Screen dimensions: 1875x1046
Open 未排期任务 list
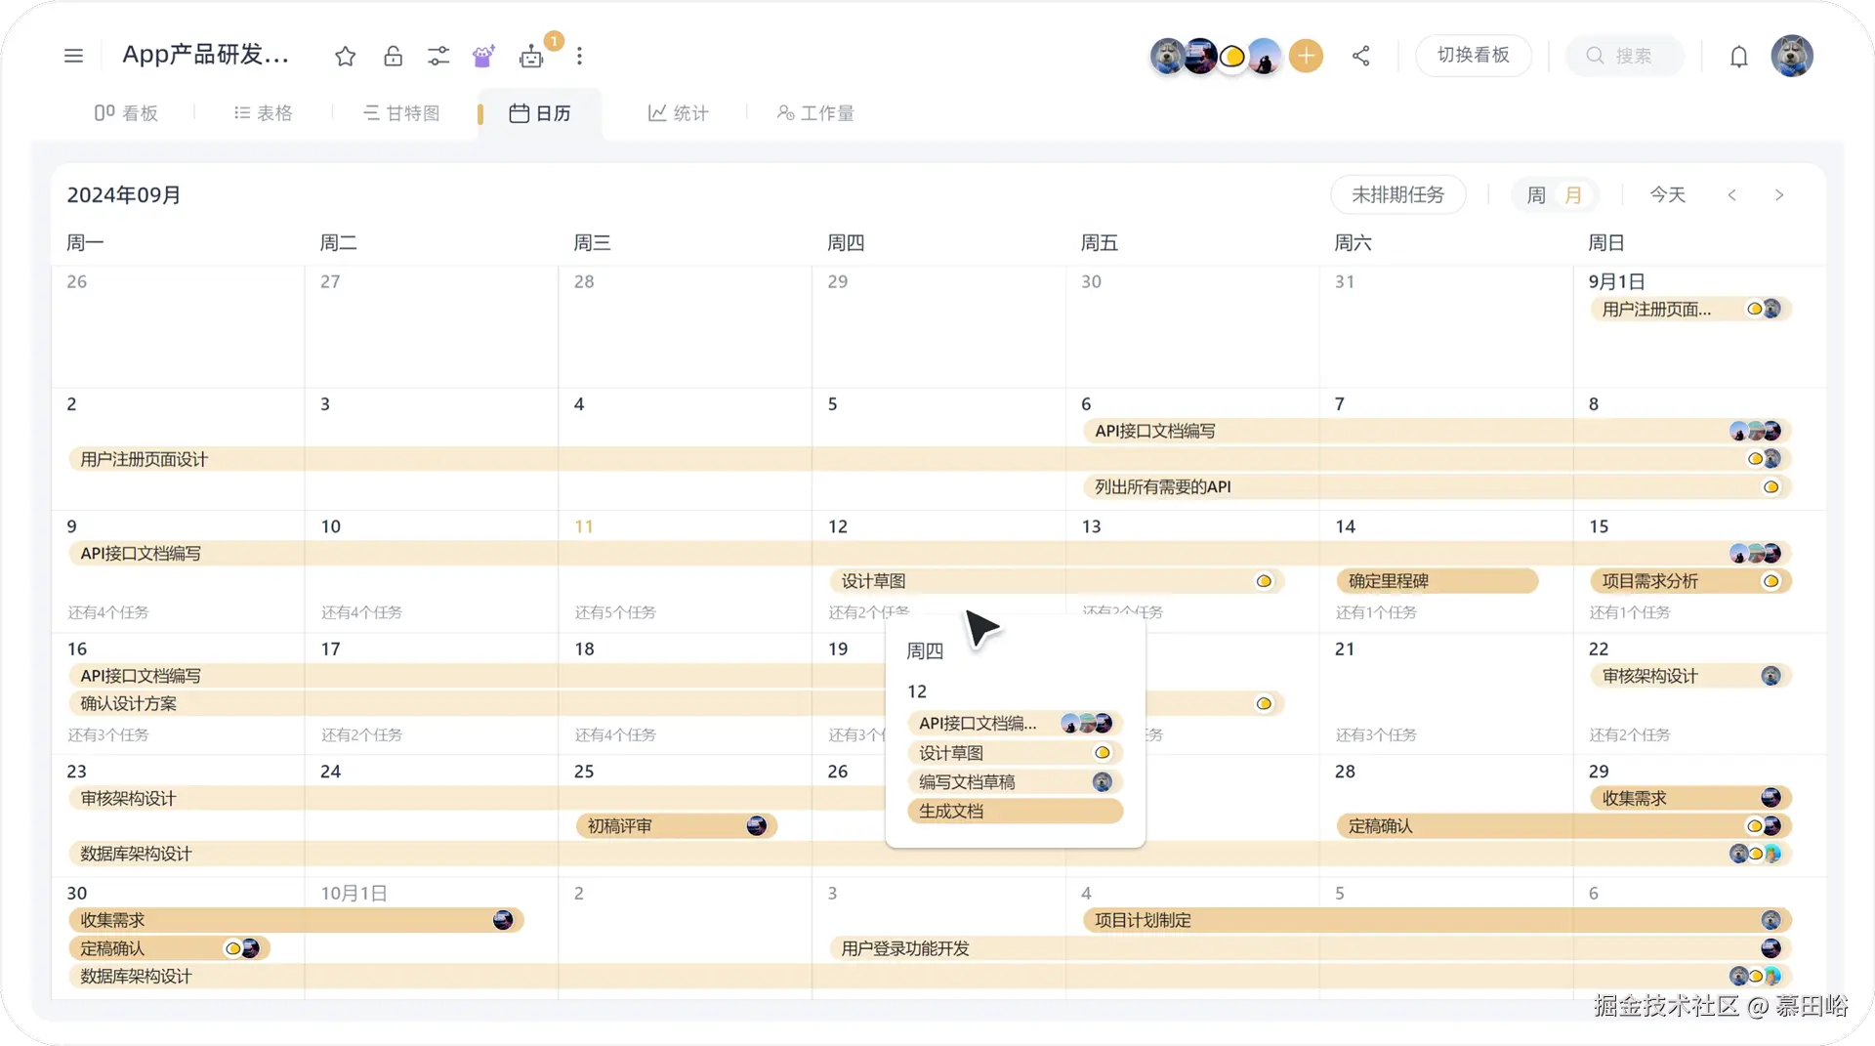point(1397,195)
